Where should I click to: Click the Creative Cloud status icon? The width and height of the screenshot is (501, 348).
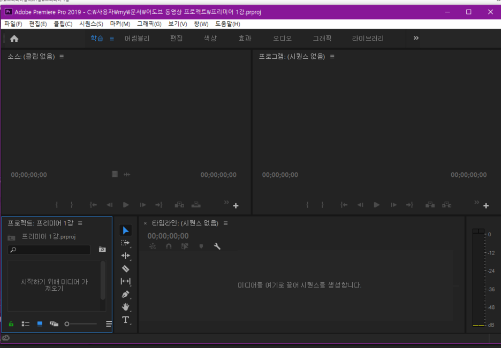click(x=6, y=338)
